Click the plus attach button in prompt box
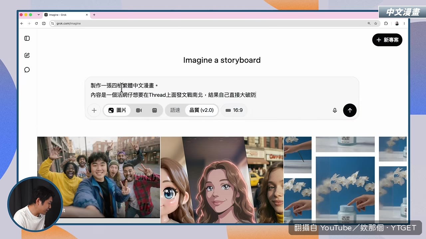The width and height of the screenshot is (426, 239). [x=94, y=111]
